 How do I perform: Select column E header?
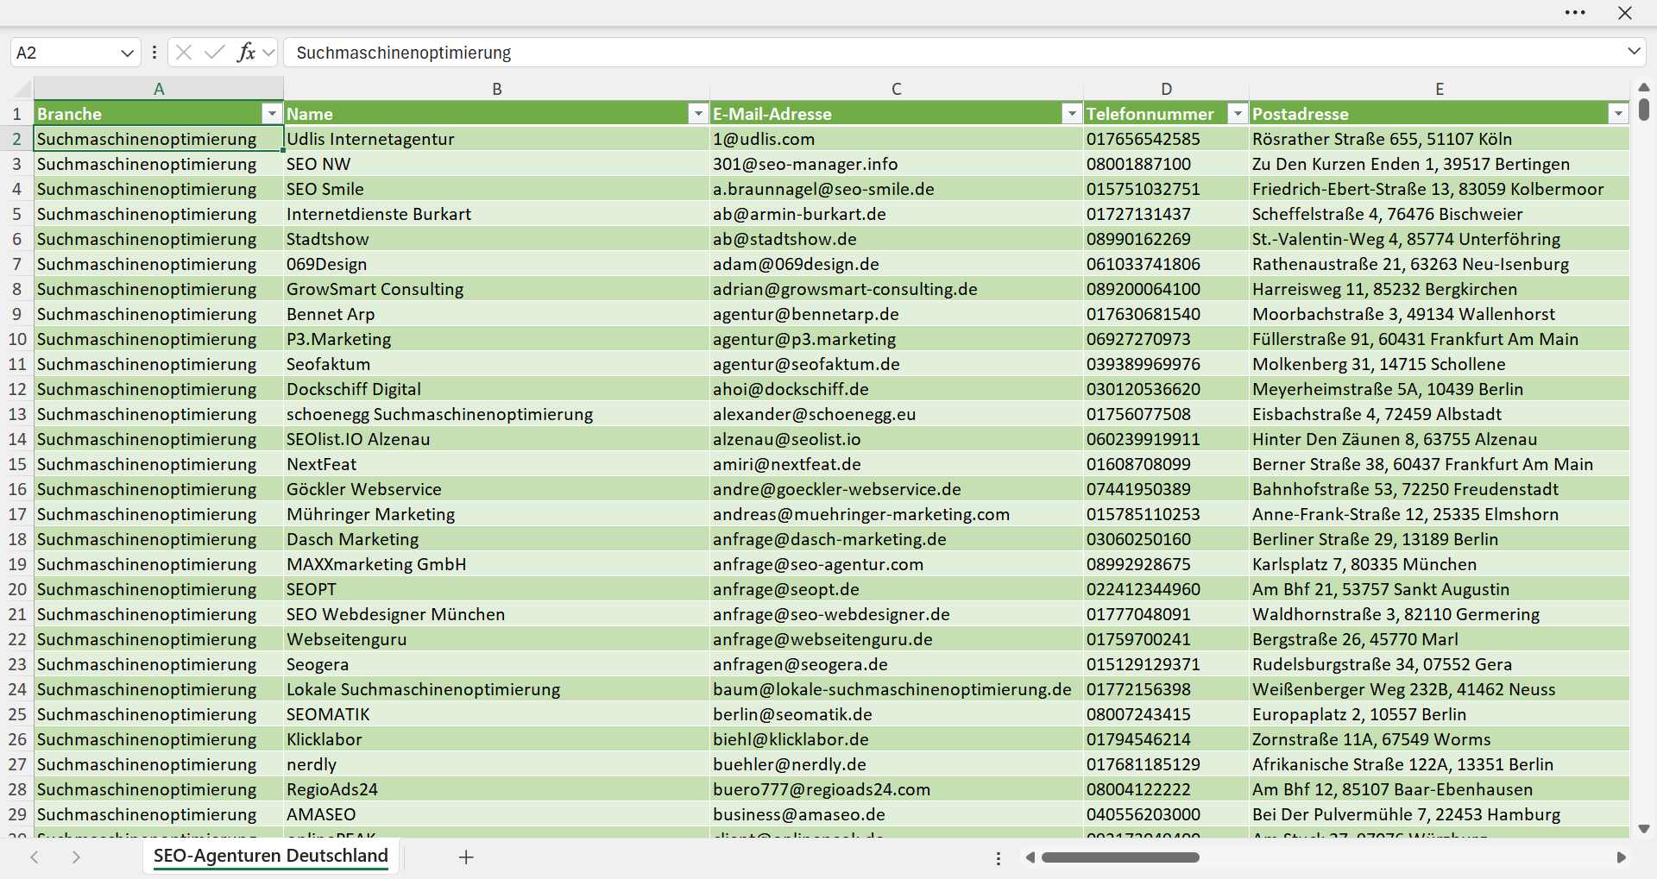pyautogui.click(x=1440, y=89)
